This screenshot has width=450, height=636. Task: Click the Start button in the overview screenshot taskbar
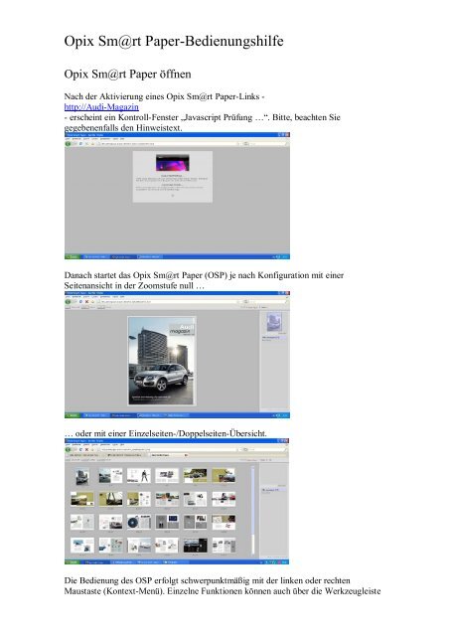(x=73, y=562)
